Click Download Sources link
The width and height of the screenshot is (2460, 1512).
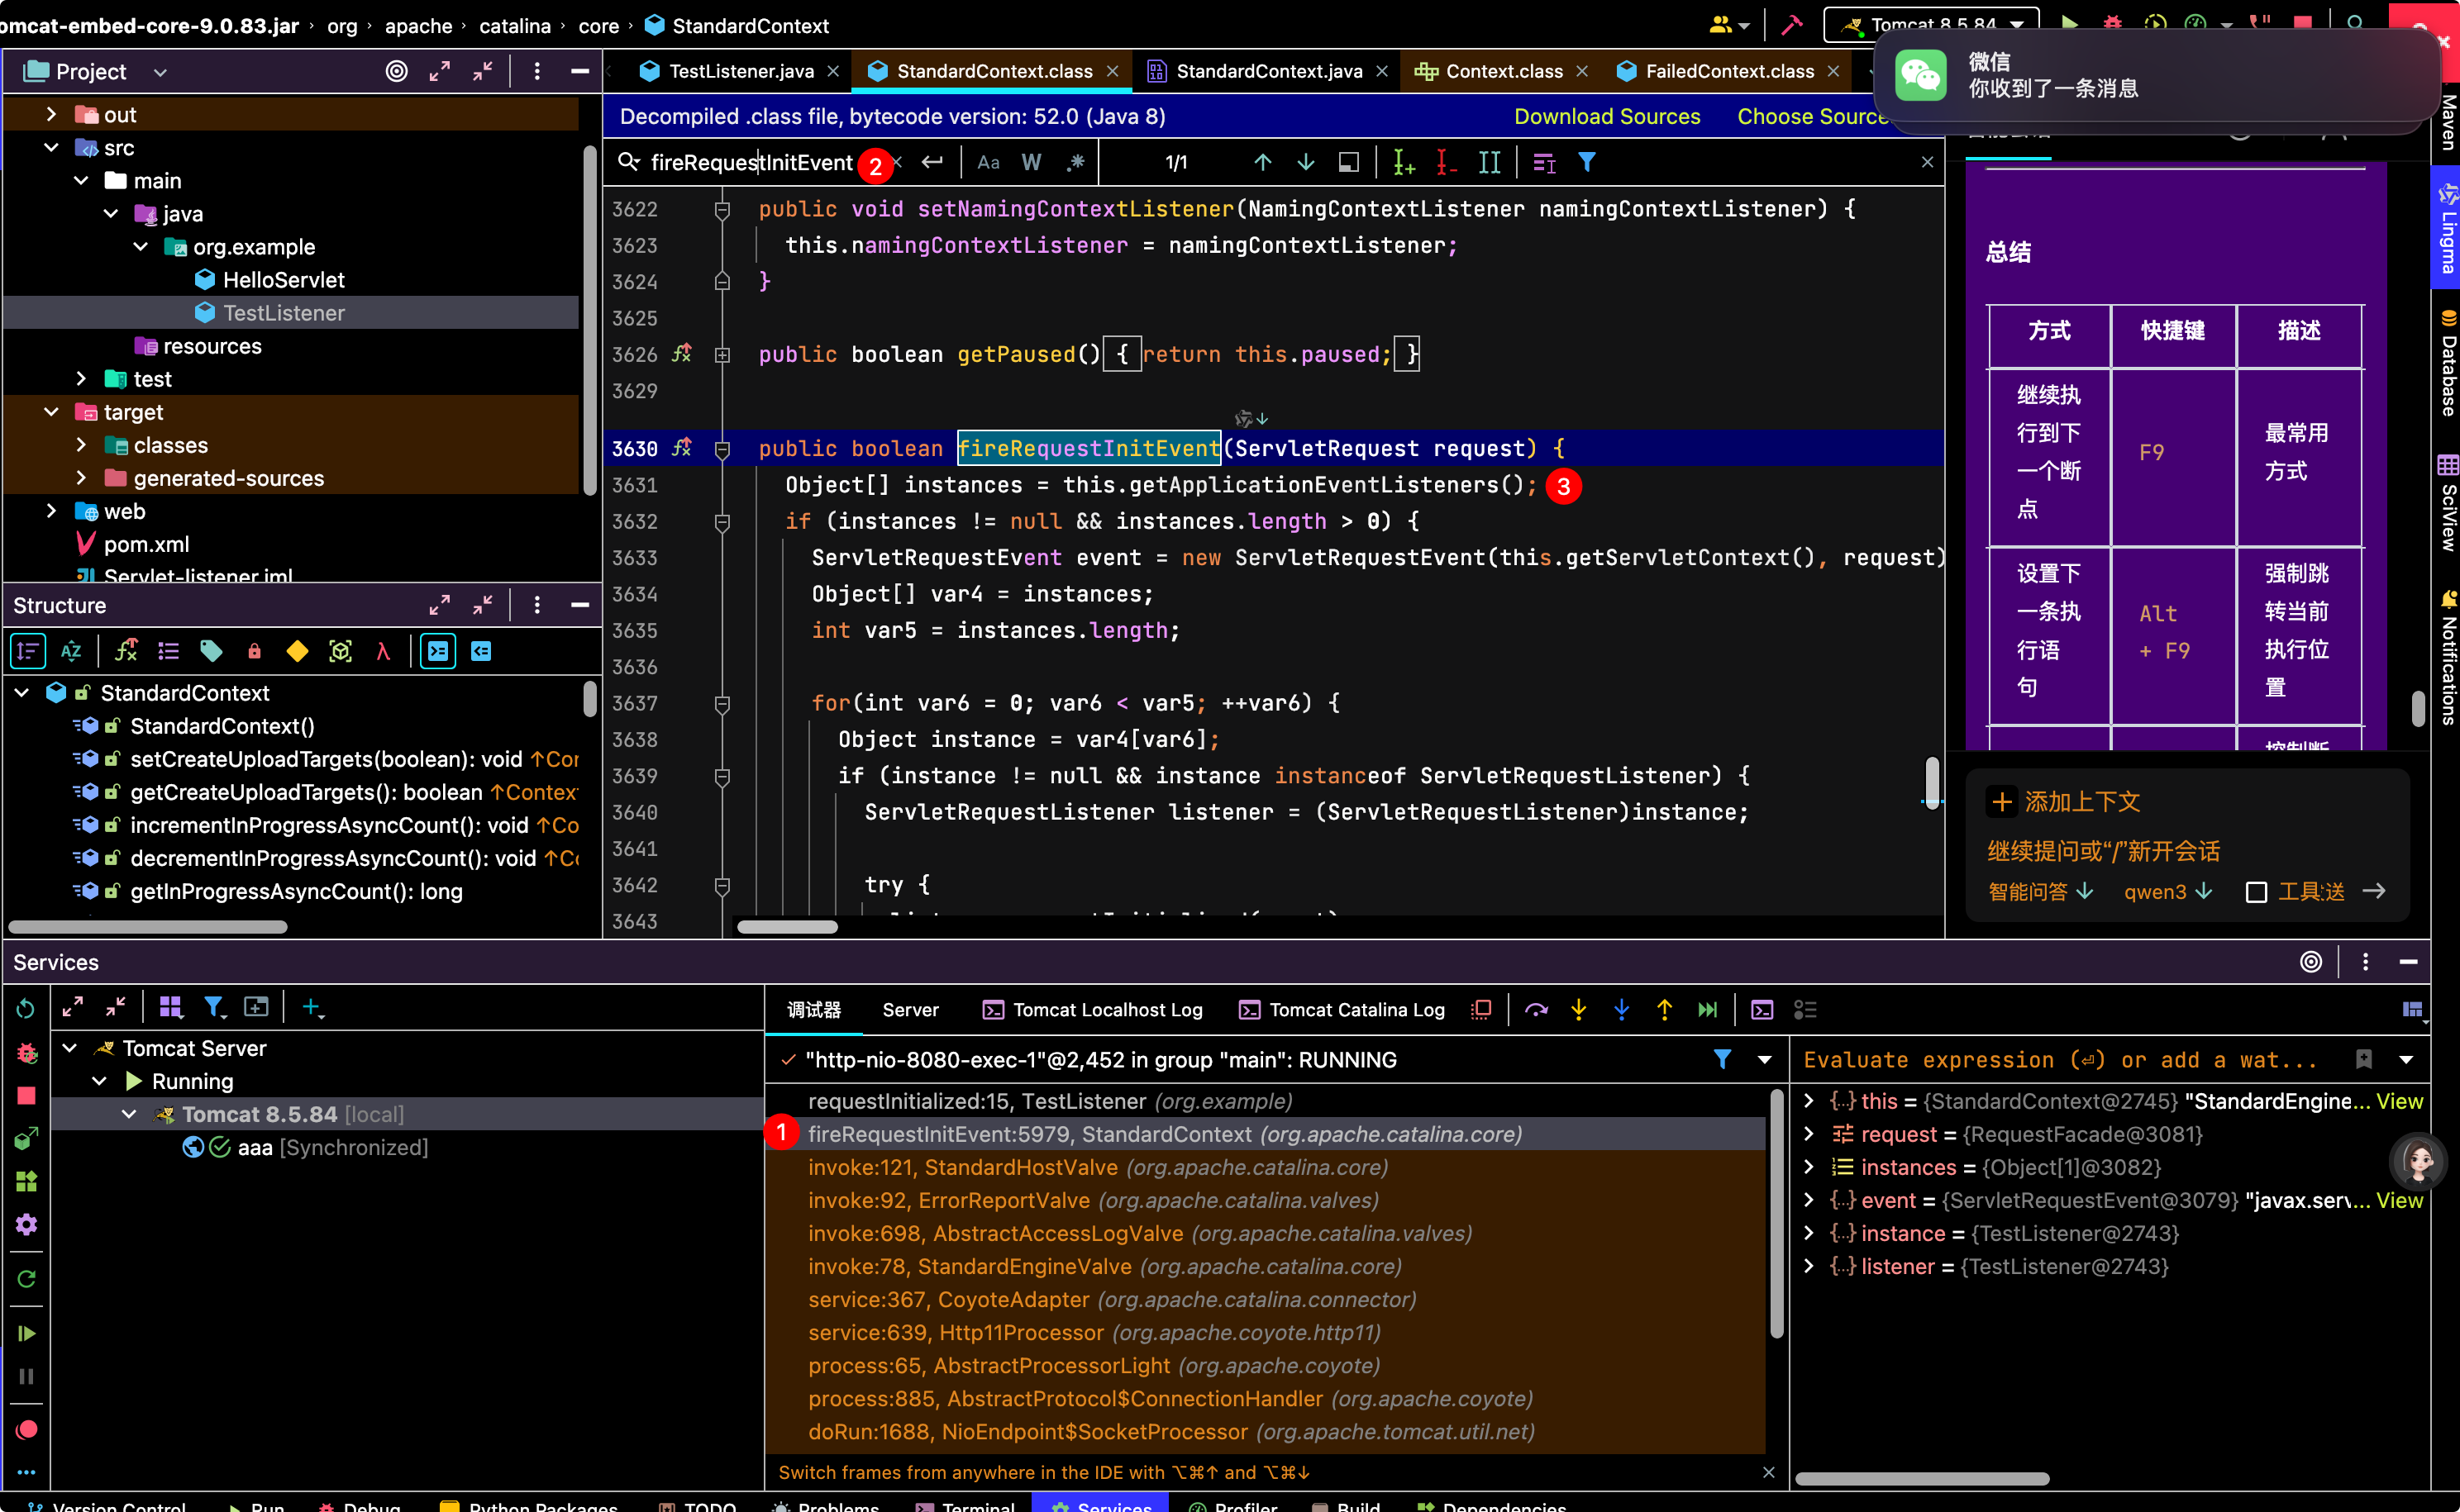pyautogui.click(x=1607, y=116)
